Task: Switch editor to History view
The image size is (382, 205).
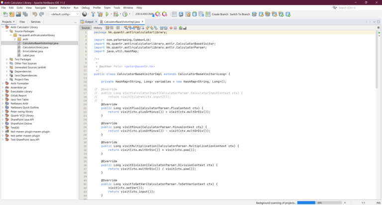Action: [97, 28]
